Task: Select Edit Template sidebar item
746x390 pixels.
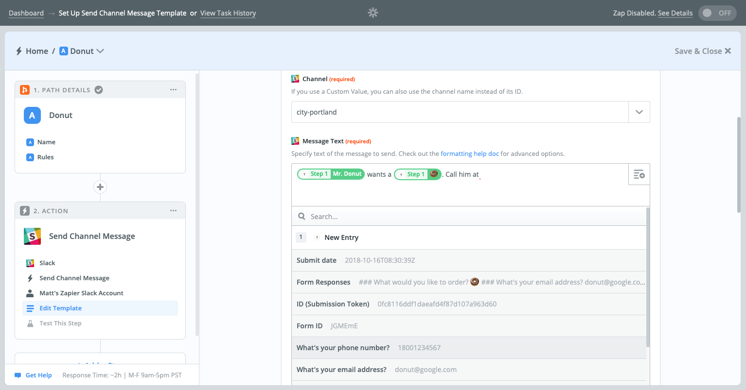Action: (100, 308)
